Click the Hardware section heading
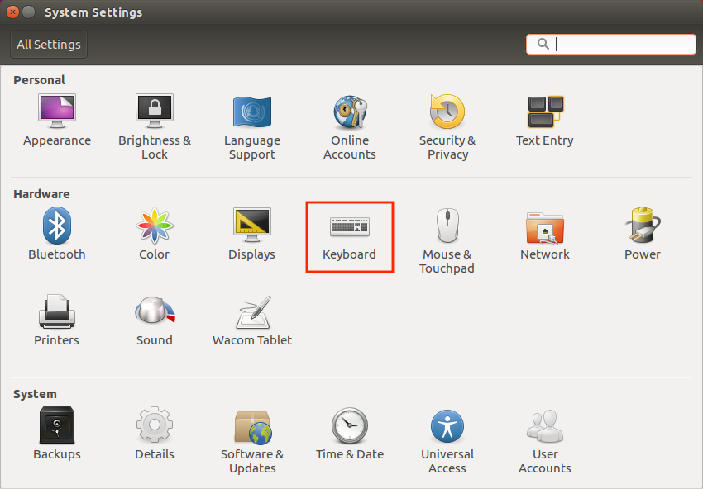The image size is (703, 489). click(41, 194)
